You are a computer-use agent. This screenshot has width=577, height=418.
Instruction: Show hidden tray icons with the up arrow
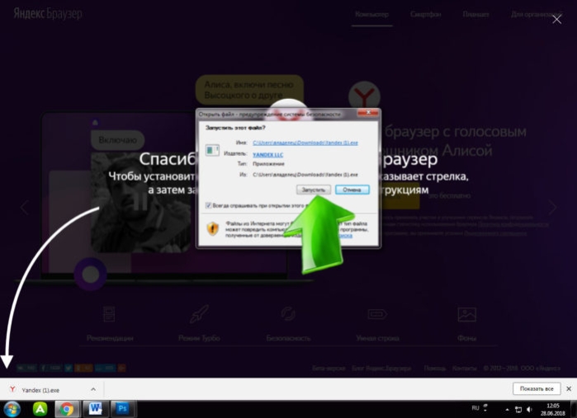click(x=507, y=409)
